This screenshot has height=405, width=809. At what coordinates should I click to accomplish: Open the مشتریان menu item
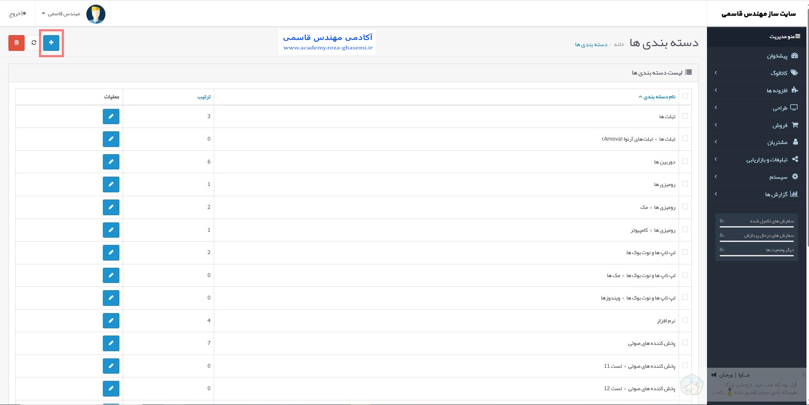coord(757,142)
